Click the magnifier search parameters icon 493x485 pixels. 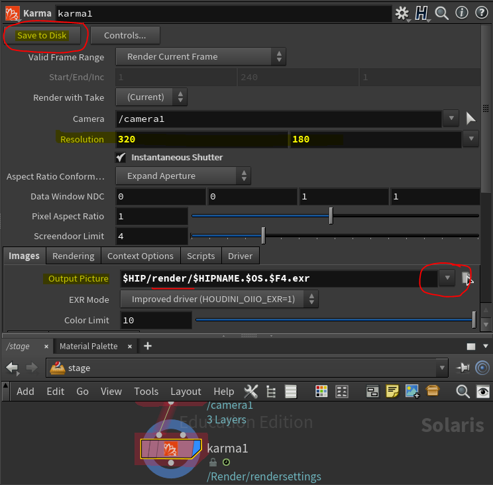click(442, 13)
